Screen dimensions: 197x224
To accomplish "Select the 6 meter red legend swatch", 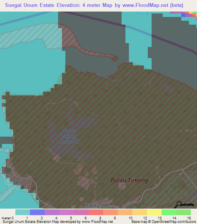I will 96,212.
